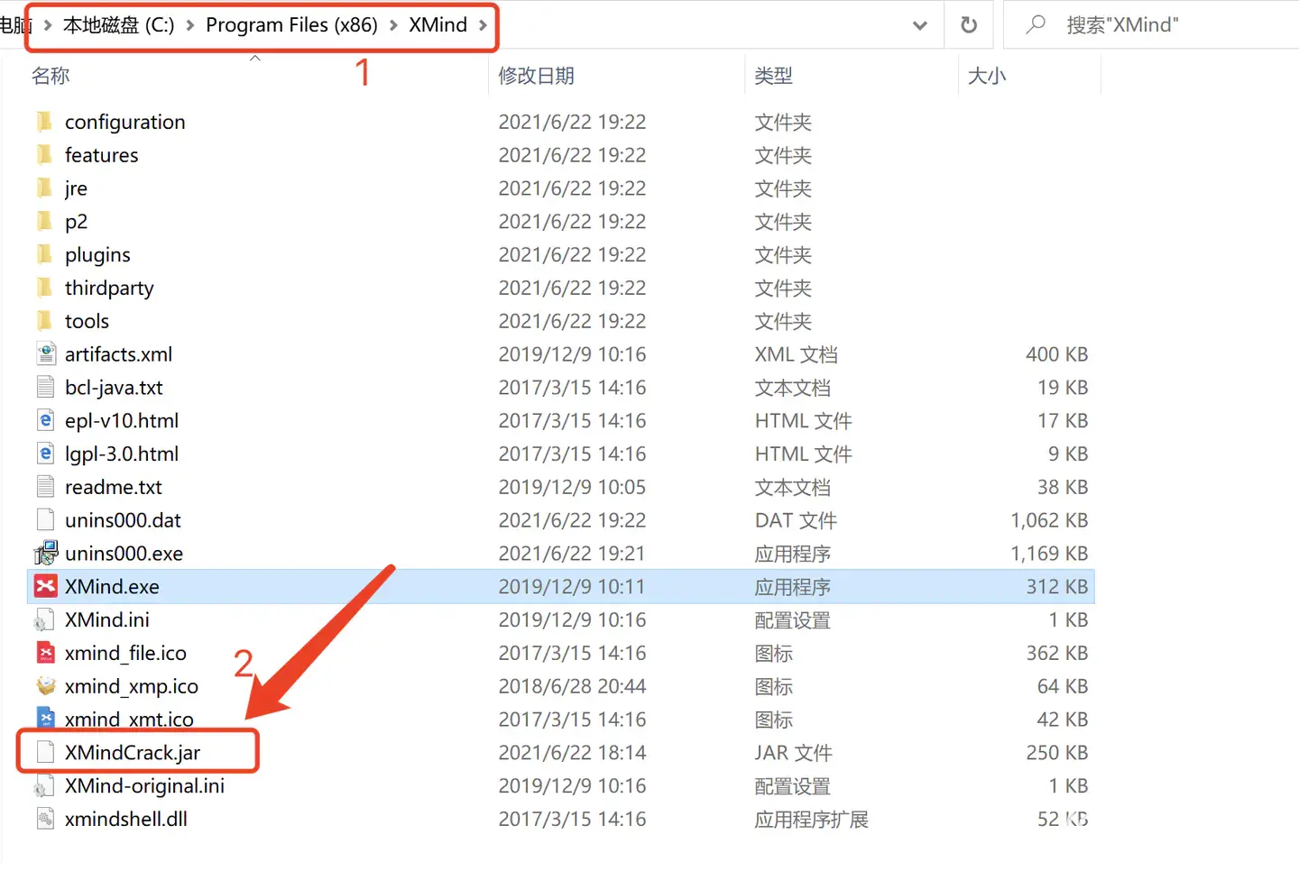Screen dimensions: 1299x871
Task: Open the configuration folder
Action: (x=124, y=123)
